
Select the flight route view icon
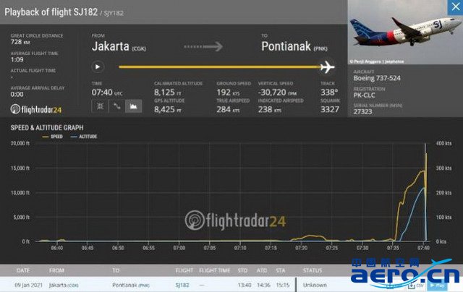point(117,106)
